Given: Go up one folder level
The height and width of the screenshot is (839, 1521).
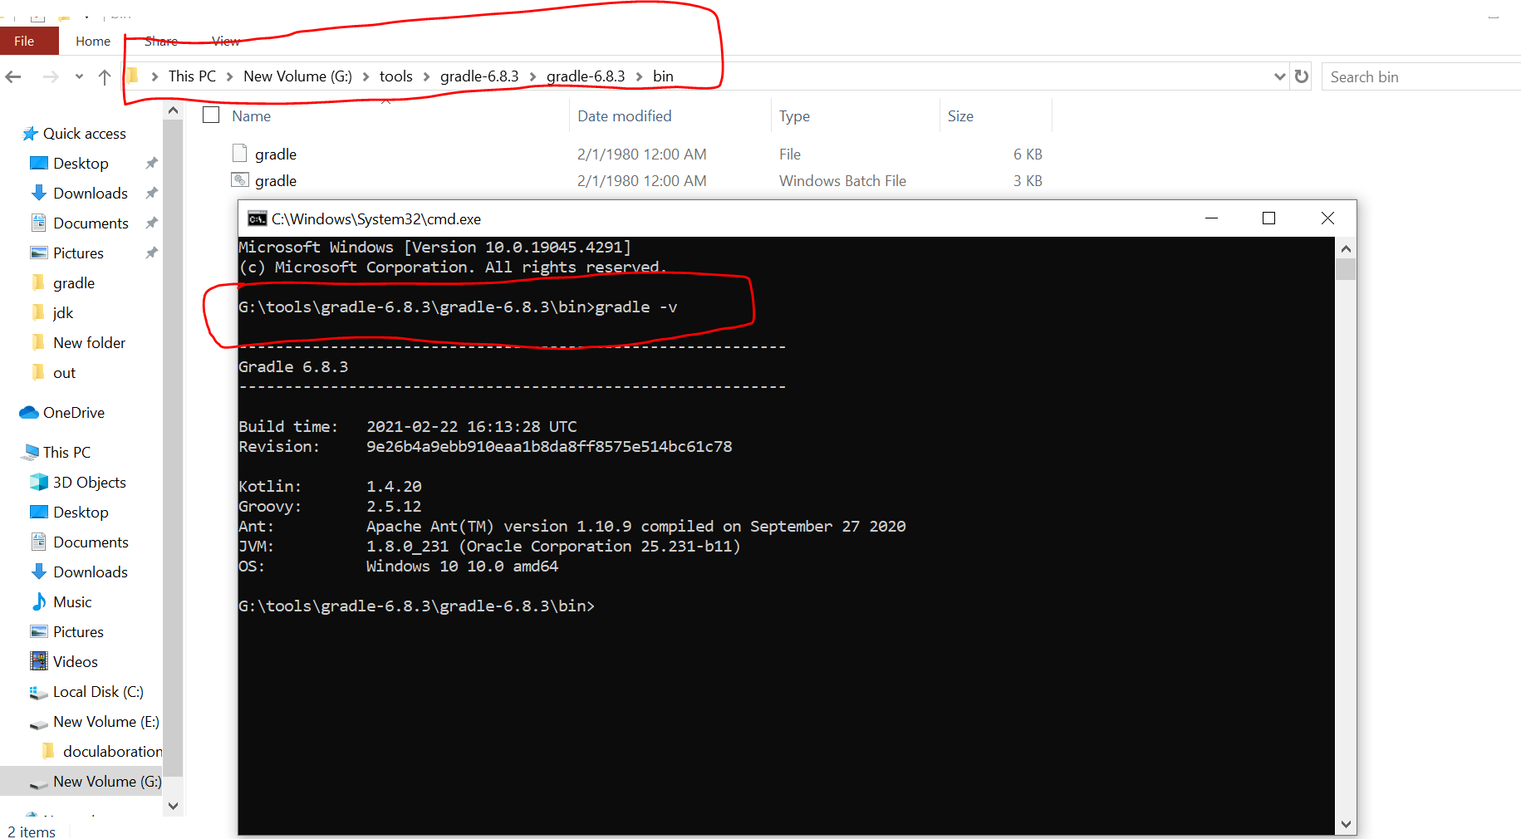Looking at the screenshot, I should click(105, 76).
